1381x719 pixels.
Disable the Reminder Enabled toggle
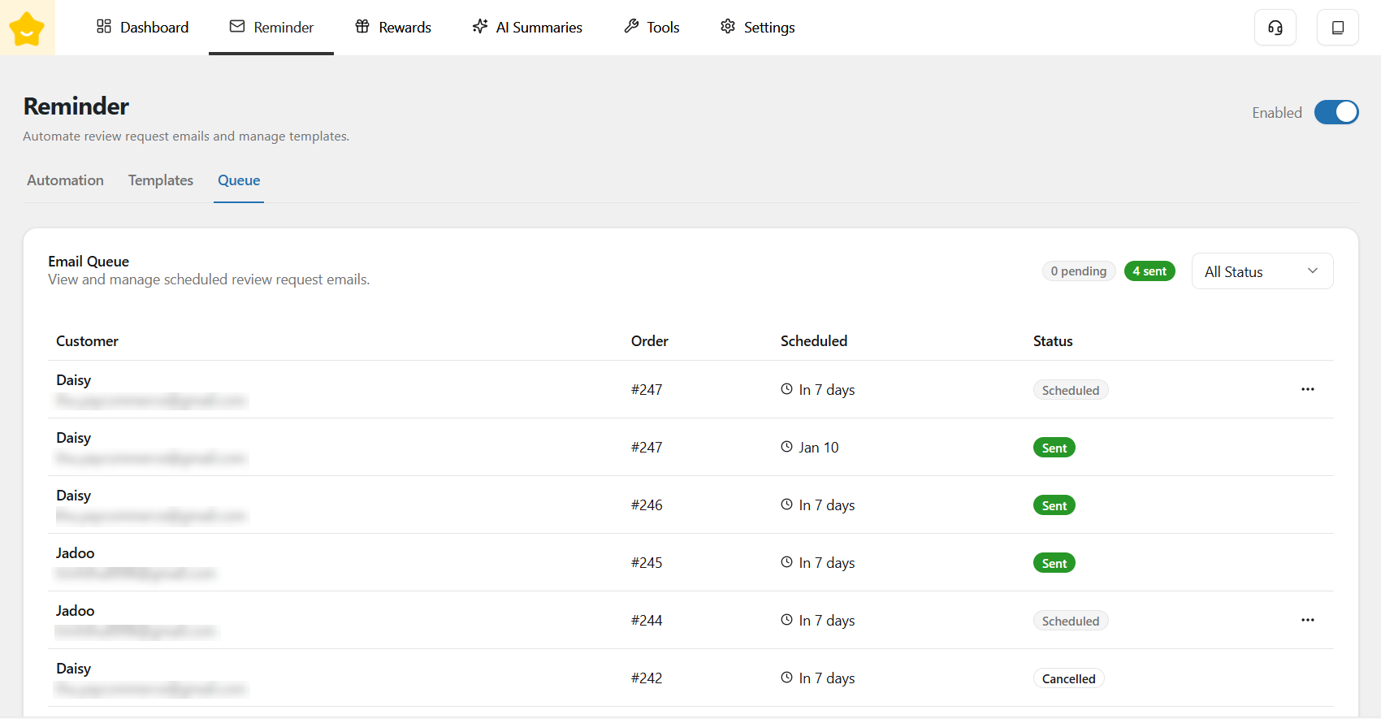tap(1336, 112)
